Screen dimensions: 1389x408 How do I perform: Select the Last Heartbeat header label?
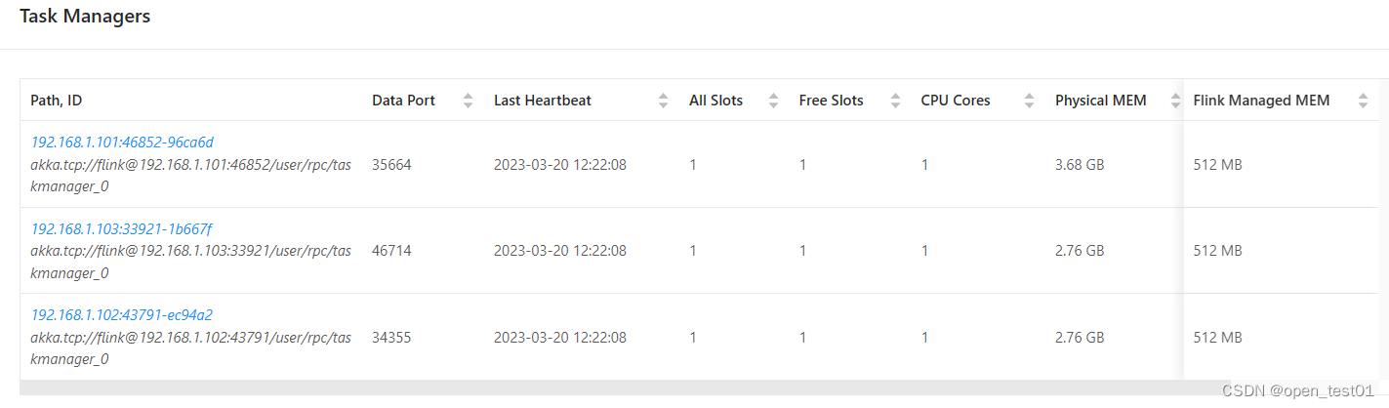[x=543, y=101]
